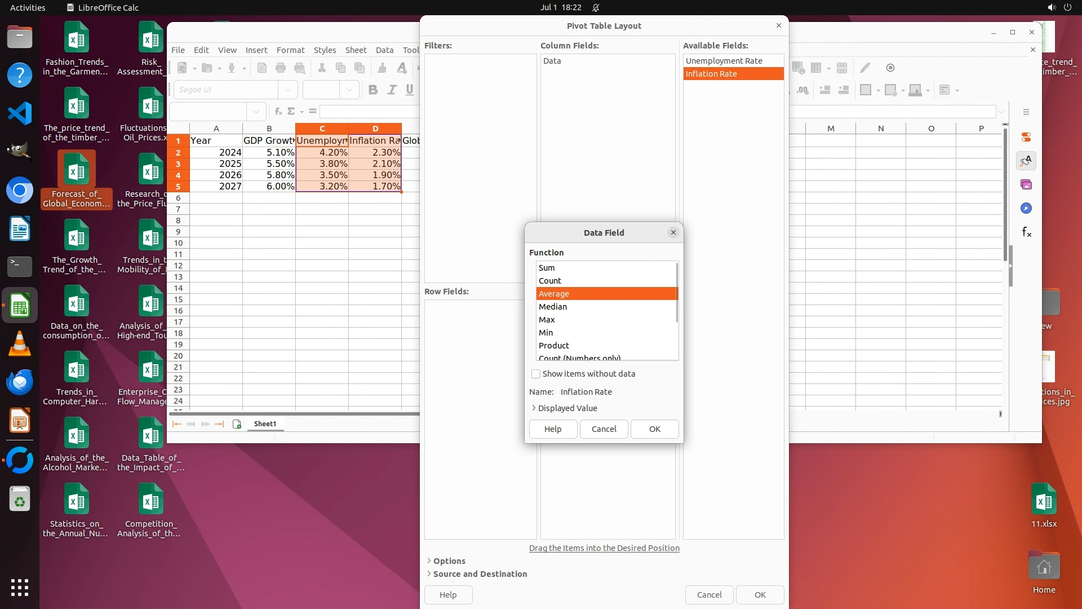1082x609 pixels.
Task: Open the sidebar Functions panel icon
Action: [x=1026, y=232]
